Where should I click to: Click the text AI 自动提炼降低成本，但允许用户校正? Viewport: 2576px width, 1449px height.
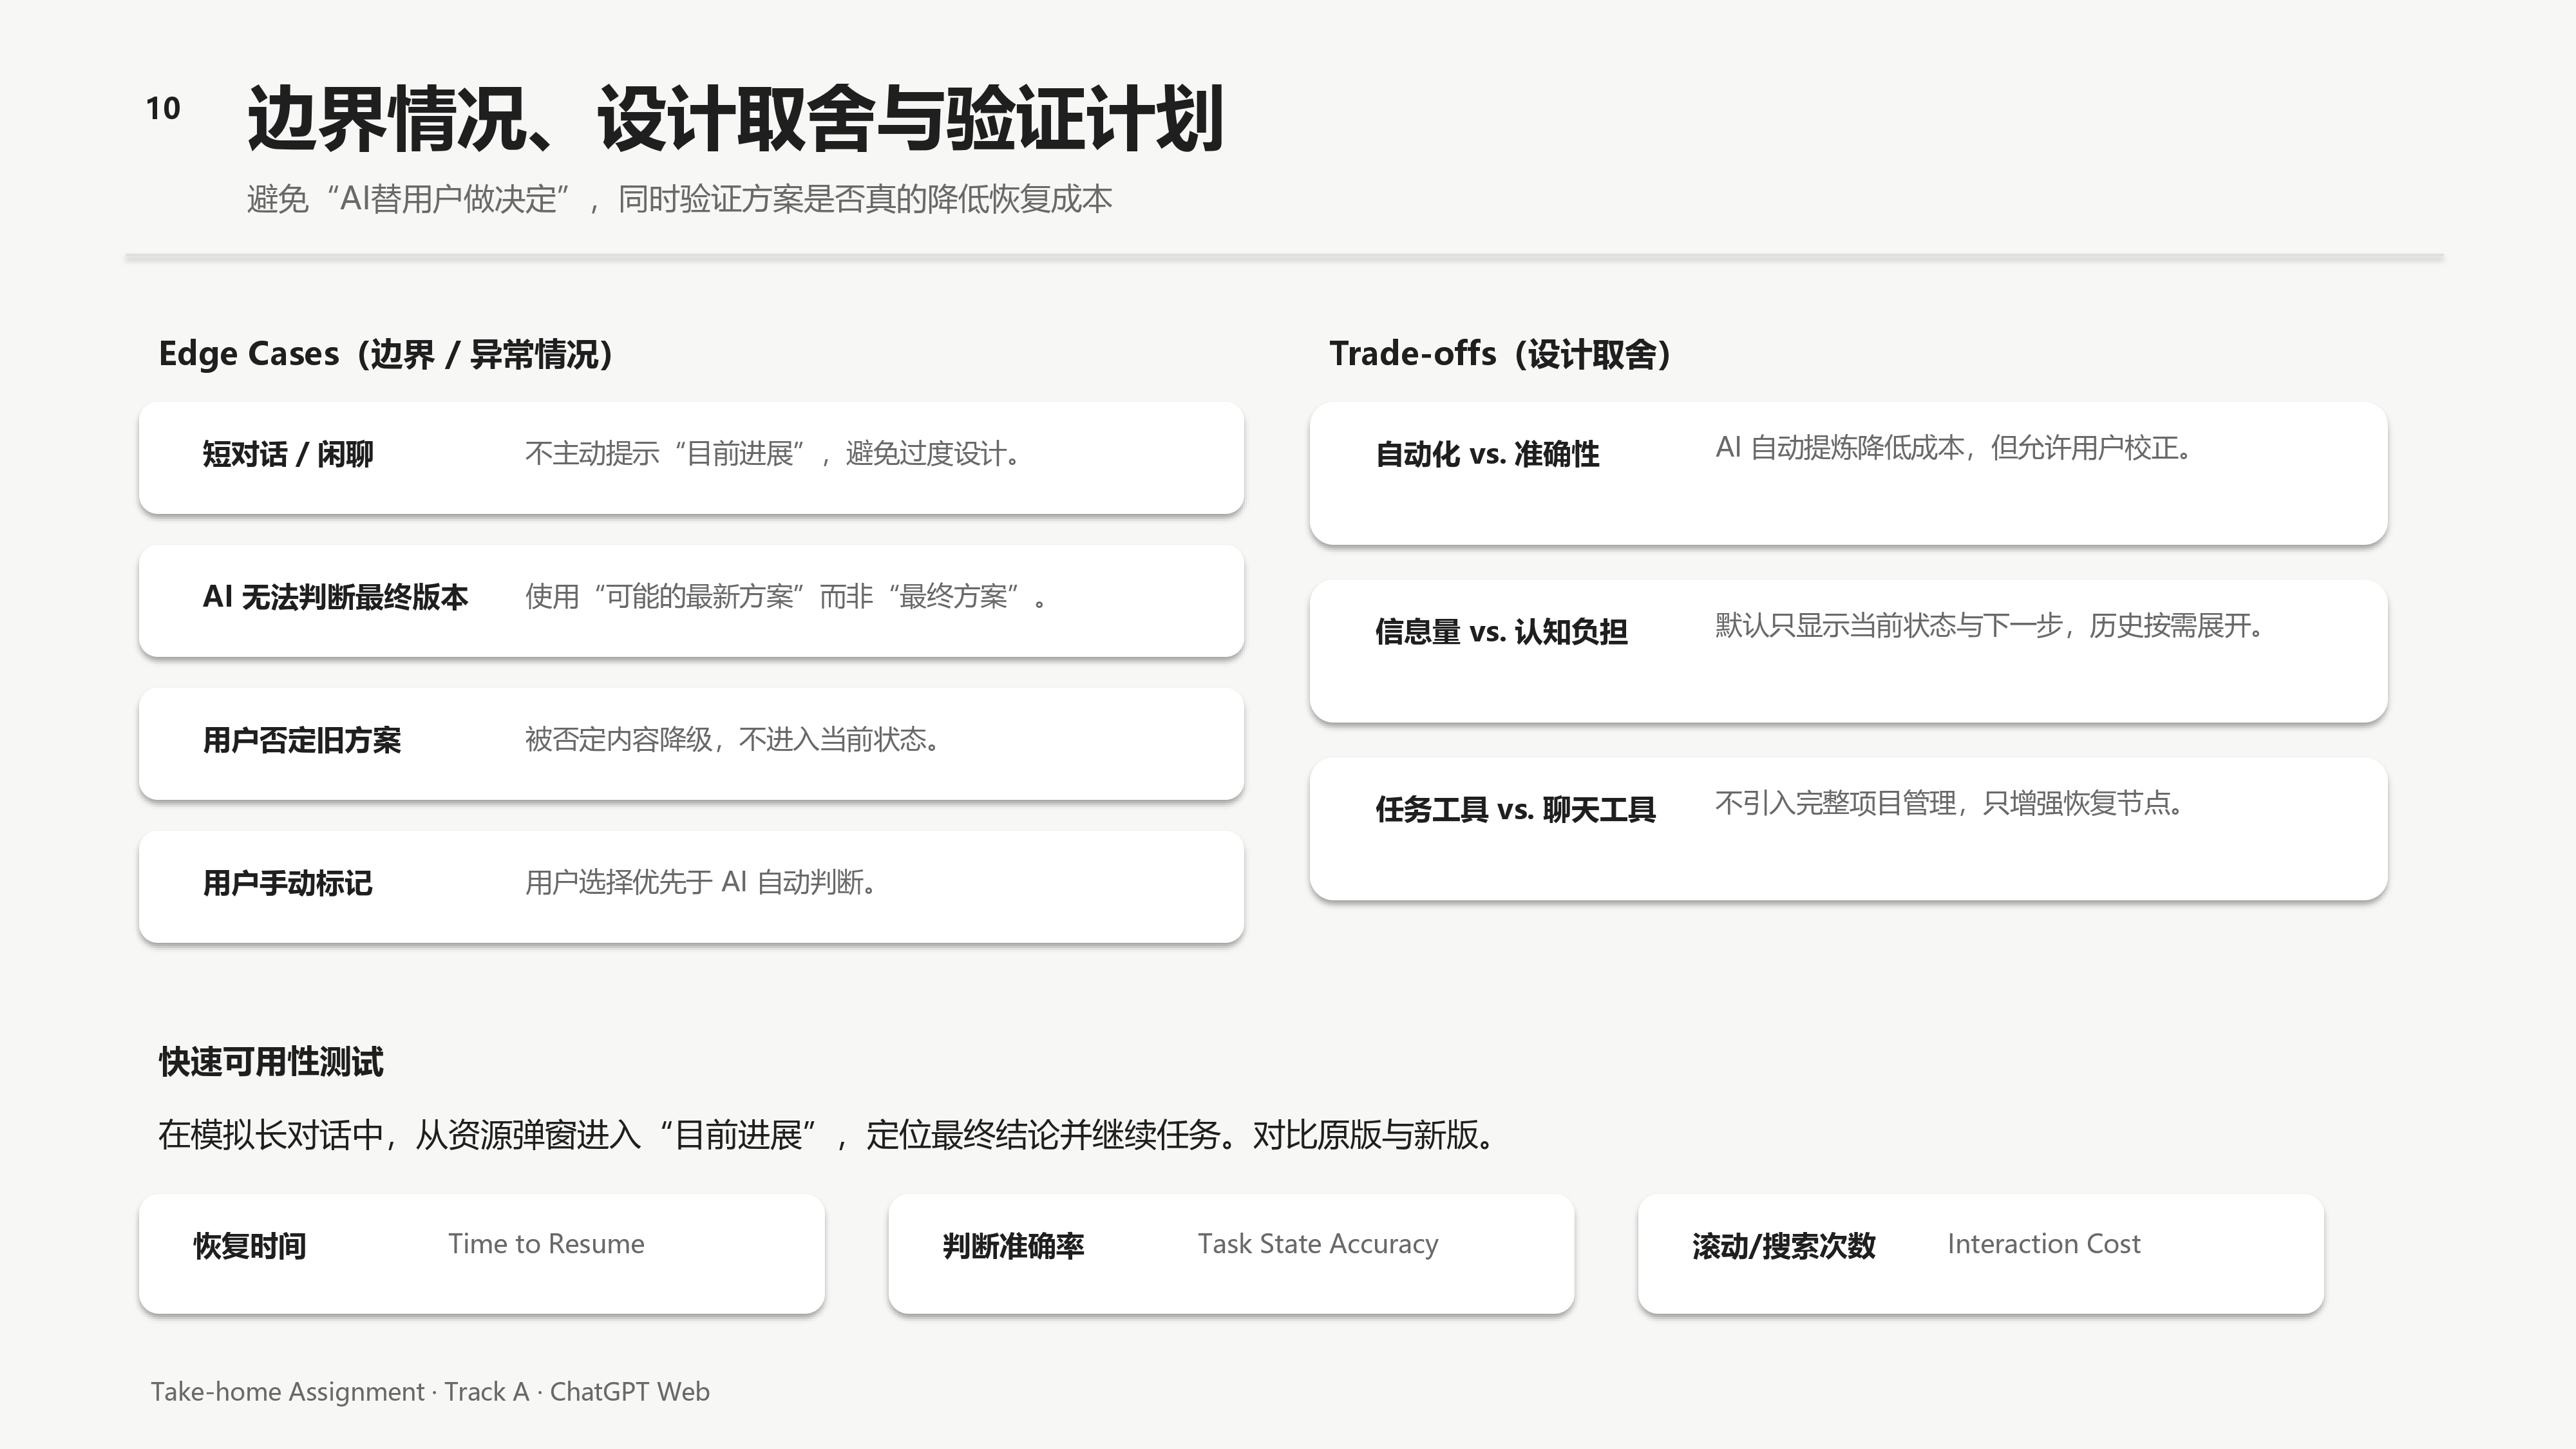pos(1954,448)
